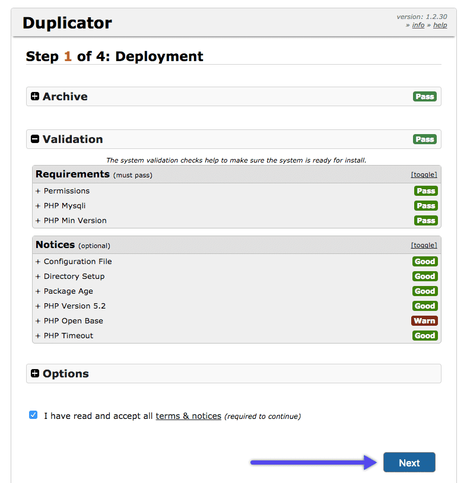Open the terms & notices link
The width and height of the screenshot is (467, 483).
pos(189,416)
